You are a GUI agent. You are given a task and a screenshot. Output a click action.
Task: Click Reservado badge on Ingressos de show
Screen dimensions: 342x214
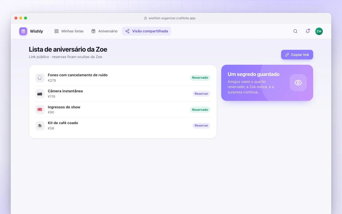[200, 110]
